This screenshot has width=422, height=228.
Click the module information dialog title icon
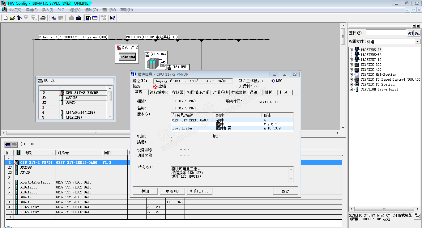pyautogui.click(x=134, y=74)
